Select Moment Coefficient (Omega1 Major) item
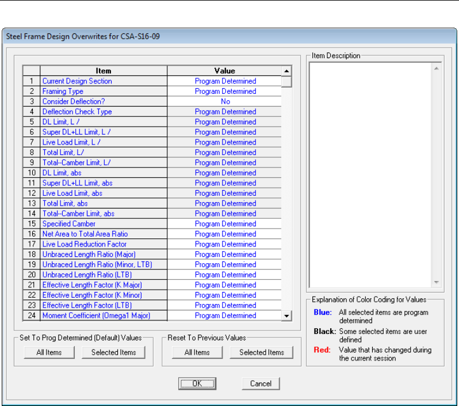Image resolution: width=459 pixels, height=406 pixels. [x=104, y=316]
